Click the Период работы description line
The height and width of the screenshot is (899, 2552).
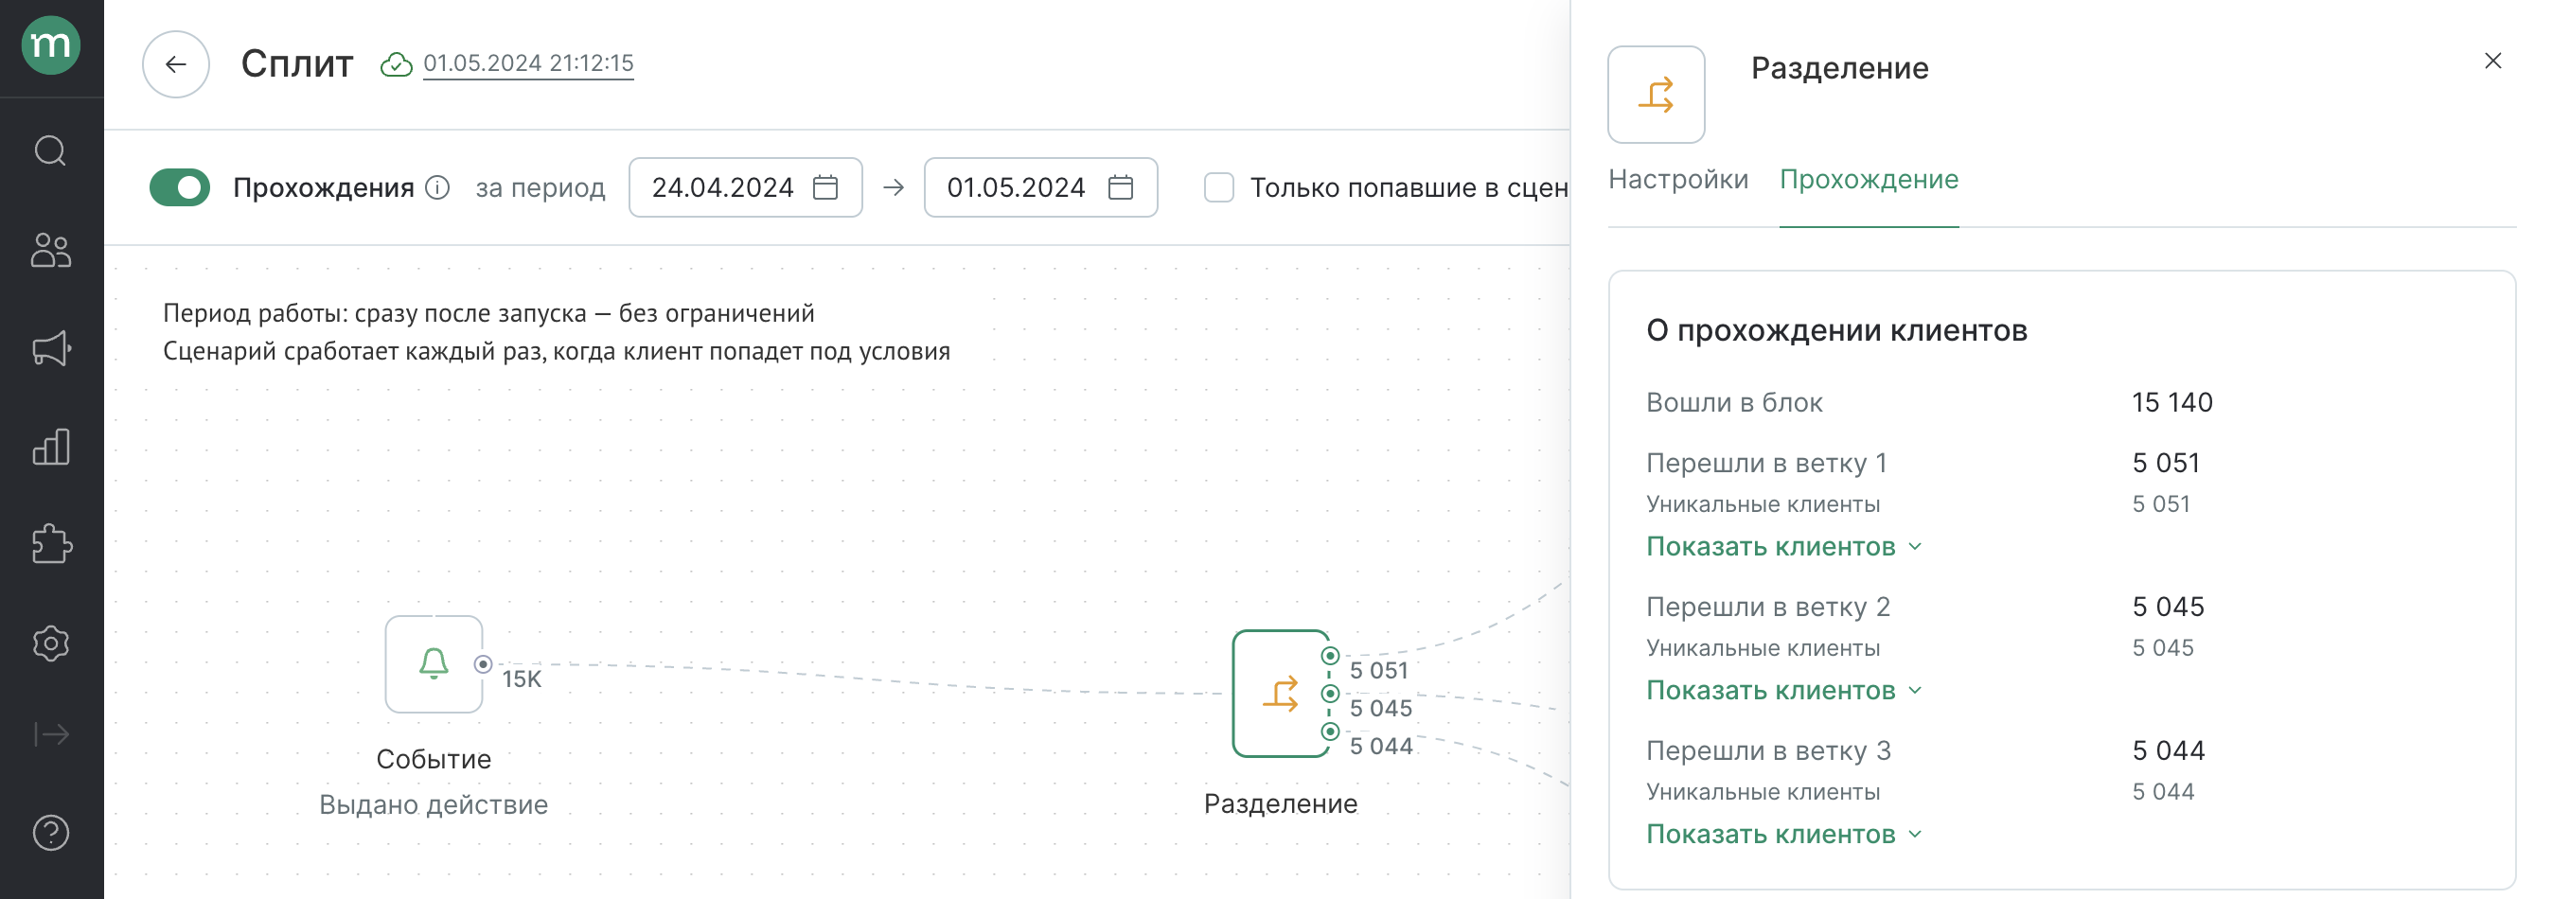(488, 314)
